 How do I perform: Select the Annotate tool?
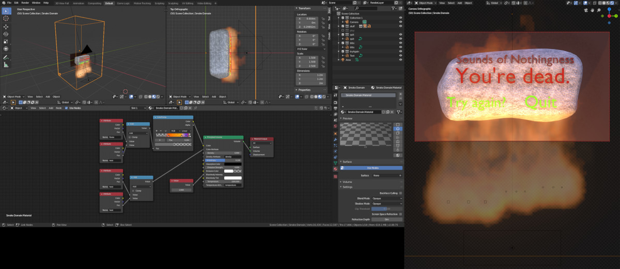[x=6, y=57]
